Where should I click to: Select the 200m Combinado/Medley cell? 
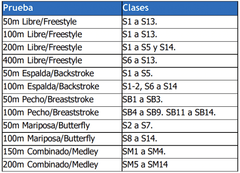[x=62, y=165]
